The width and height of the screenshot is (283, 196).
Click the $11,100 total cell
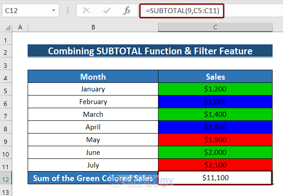click(215, 178)
